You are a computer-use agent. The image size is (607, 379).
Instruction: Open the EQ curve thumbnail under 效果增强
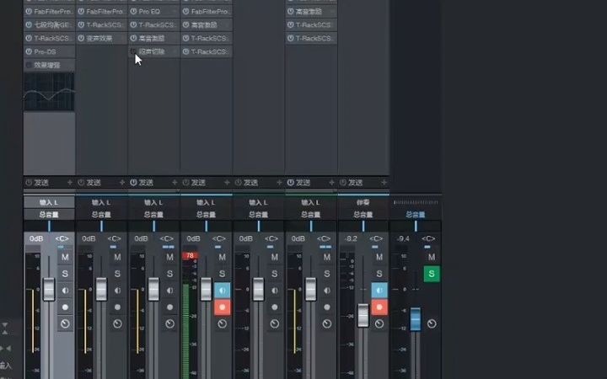[x=49, y=92]
